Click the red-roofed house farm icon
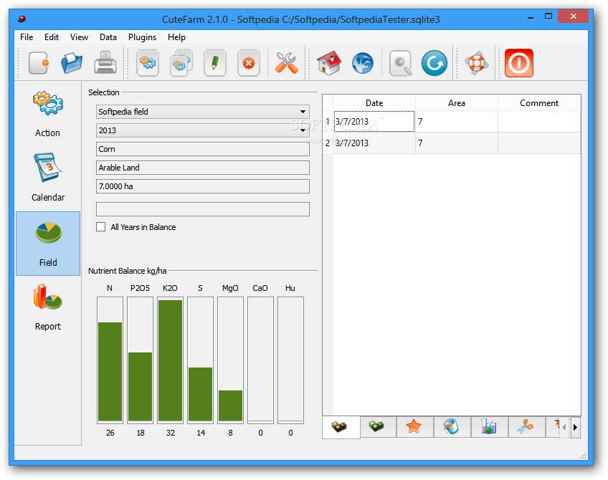 pos(329,63)
